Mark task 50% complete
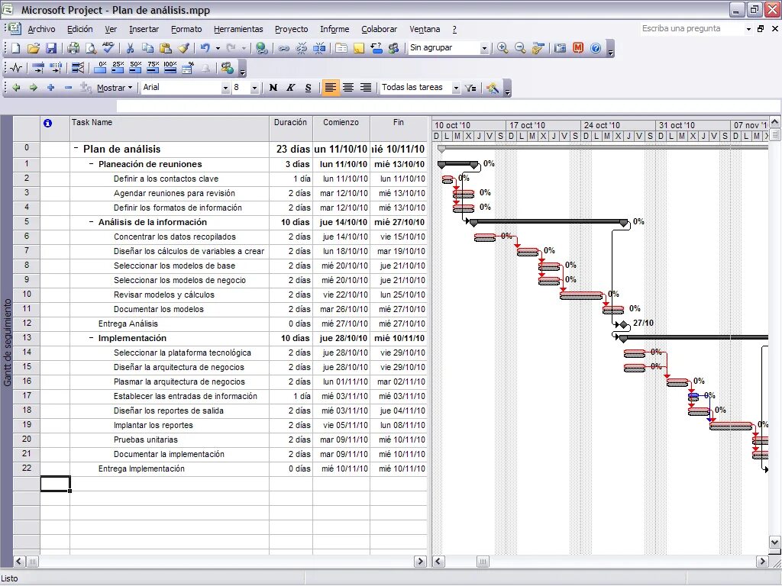782x586 pixels. [x=136, y=68]
